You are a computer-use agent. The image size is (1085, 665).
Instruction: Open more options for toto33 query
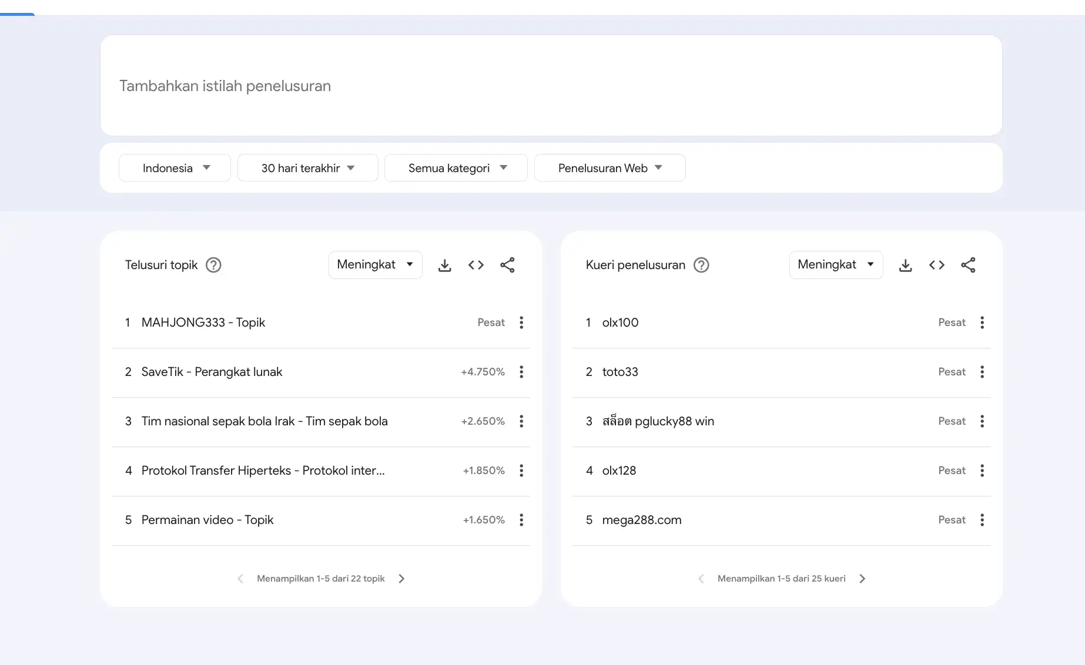982,372
